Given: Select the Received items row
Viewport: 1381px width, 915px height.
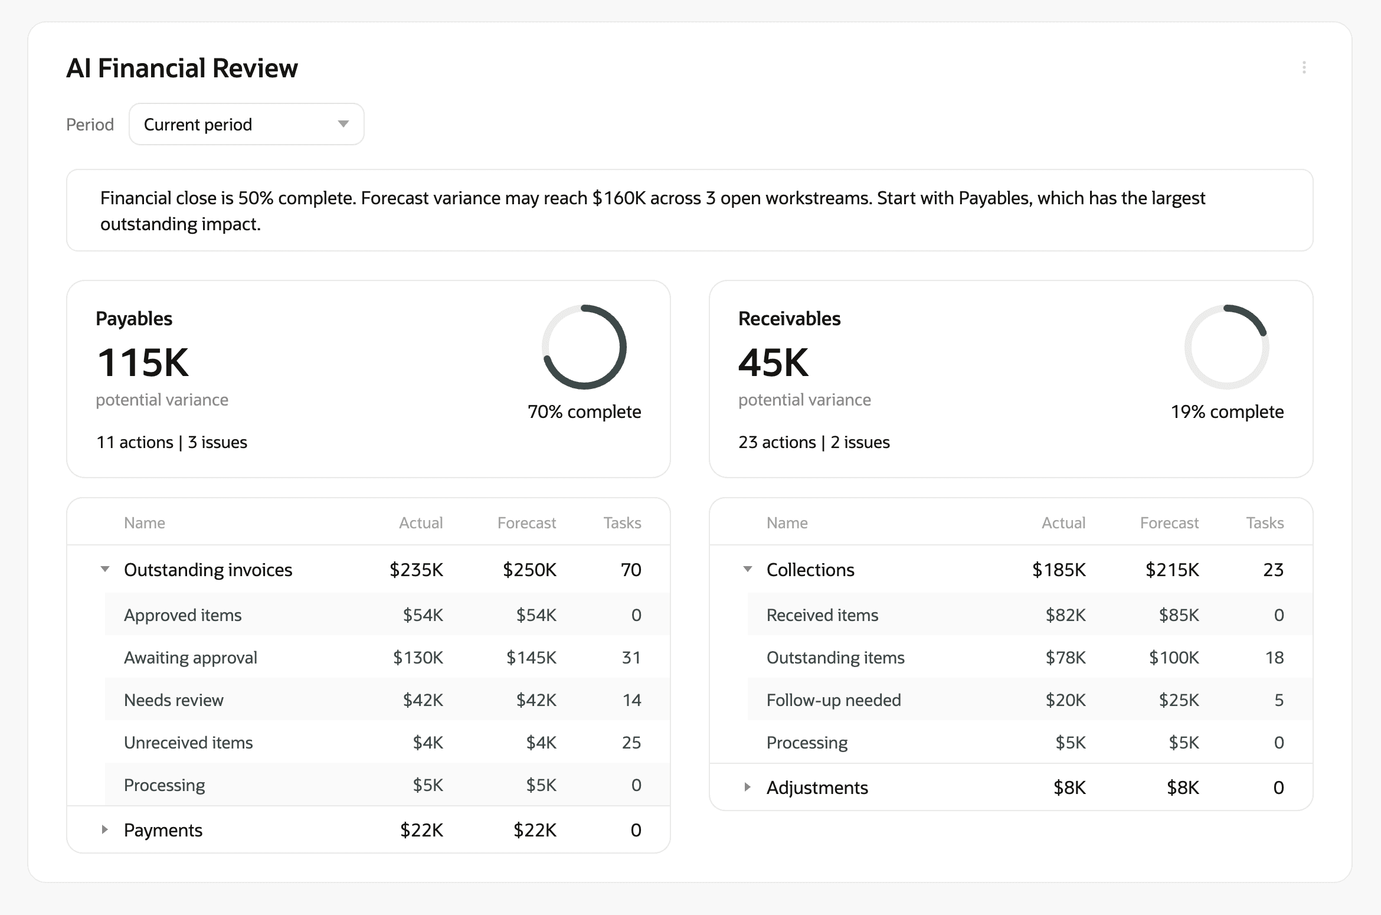Looking at the screenshot, I should click(x=822, y=615).
